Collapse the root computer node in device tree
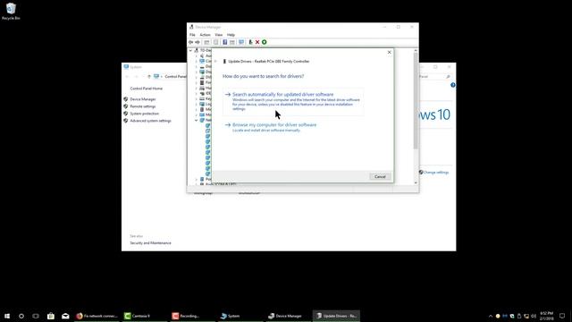The width and height of the screenshot is (572, 322). tap(190, 50)
